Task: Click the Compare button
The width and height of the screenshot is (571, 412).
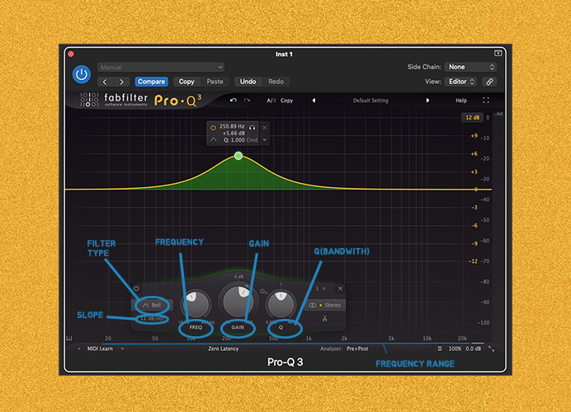Action: (x=152, y=82)
